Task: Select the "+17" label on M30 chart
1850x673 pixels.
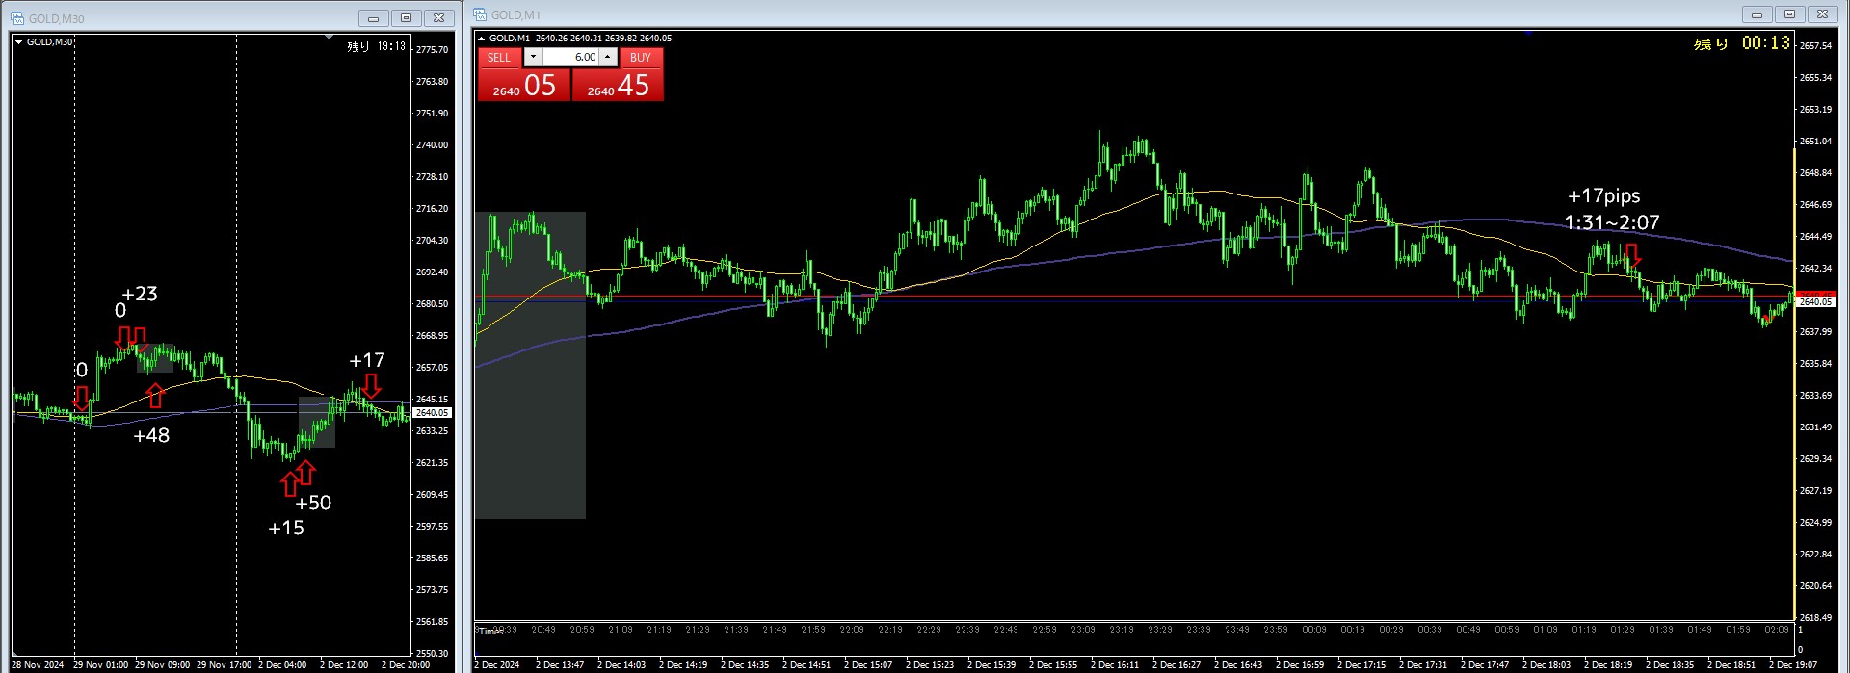Action: [367, 360]
